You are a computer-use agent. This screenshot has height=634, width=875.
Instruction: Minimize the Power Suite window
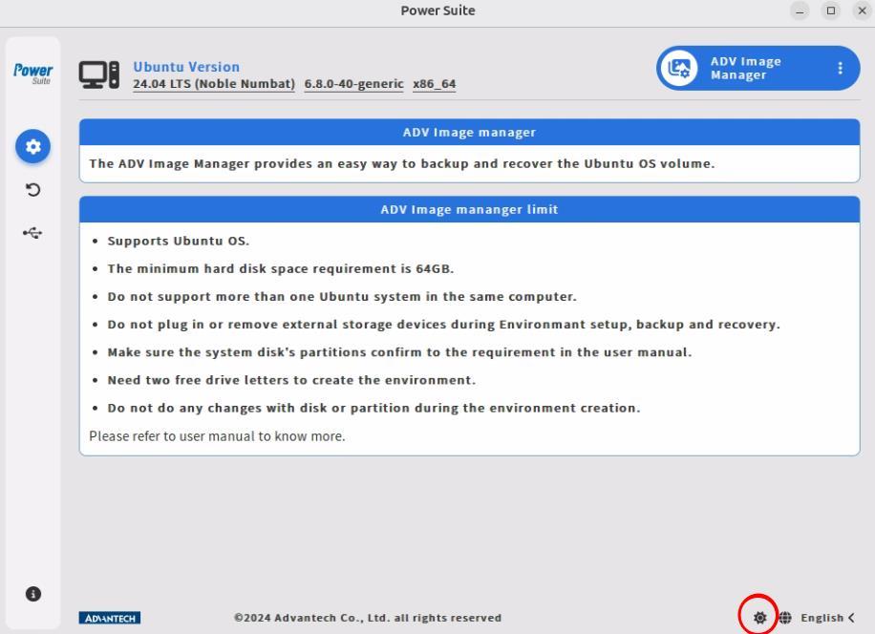click(x=800, y=11)
